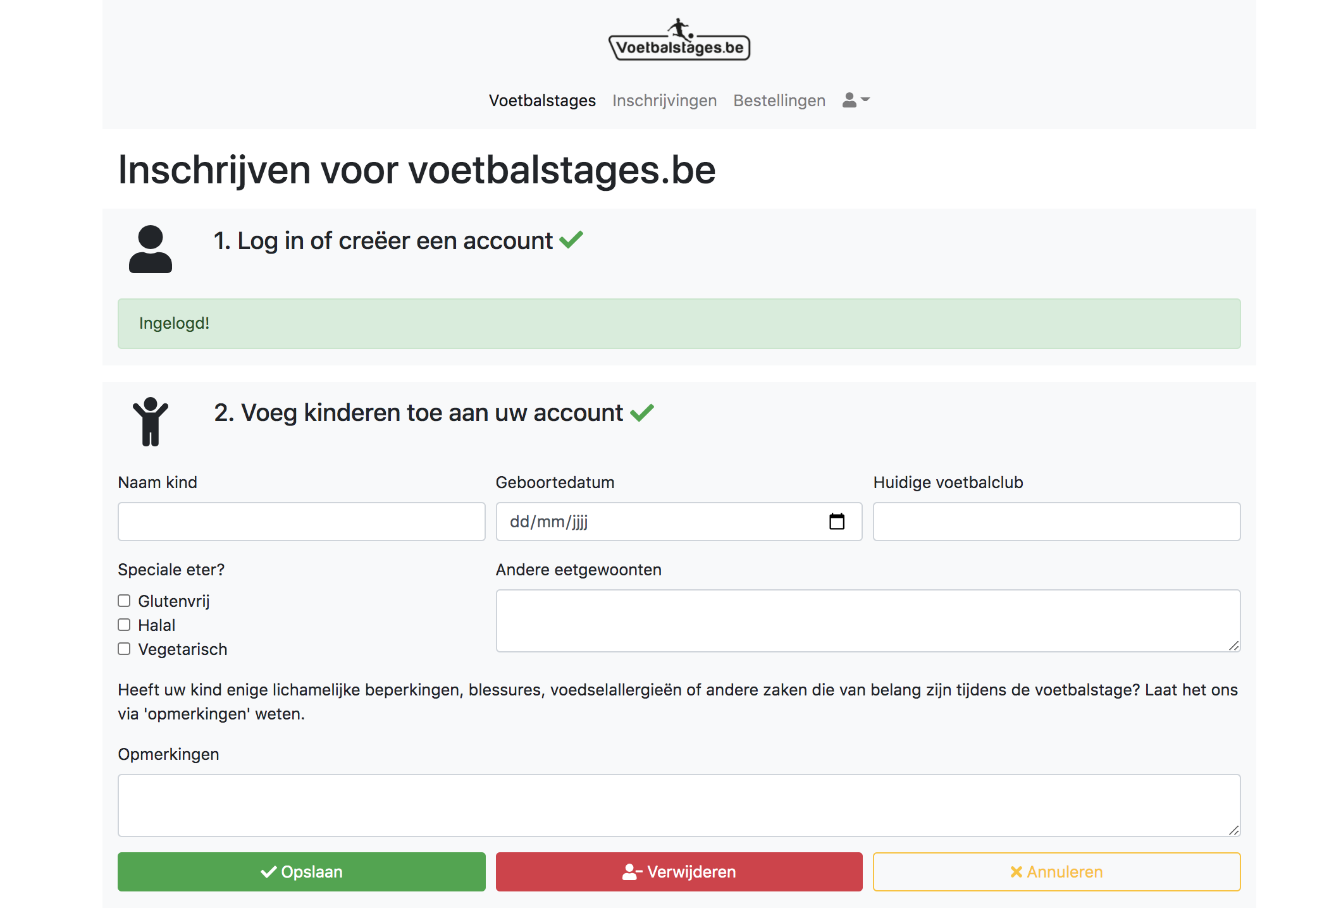The image size is (1341, 918).
Task: Enable the Glutenvrij checkbox
Action: coord(124,601)
